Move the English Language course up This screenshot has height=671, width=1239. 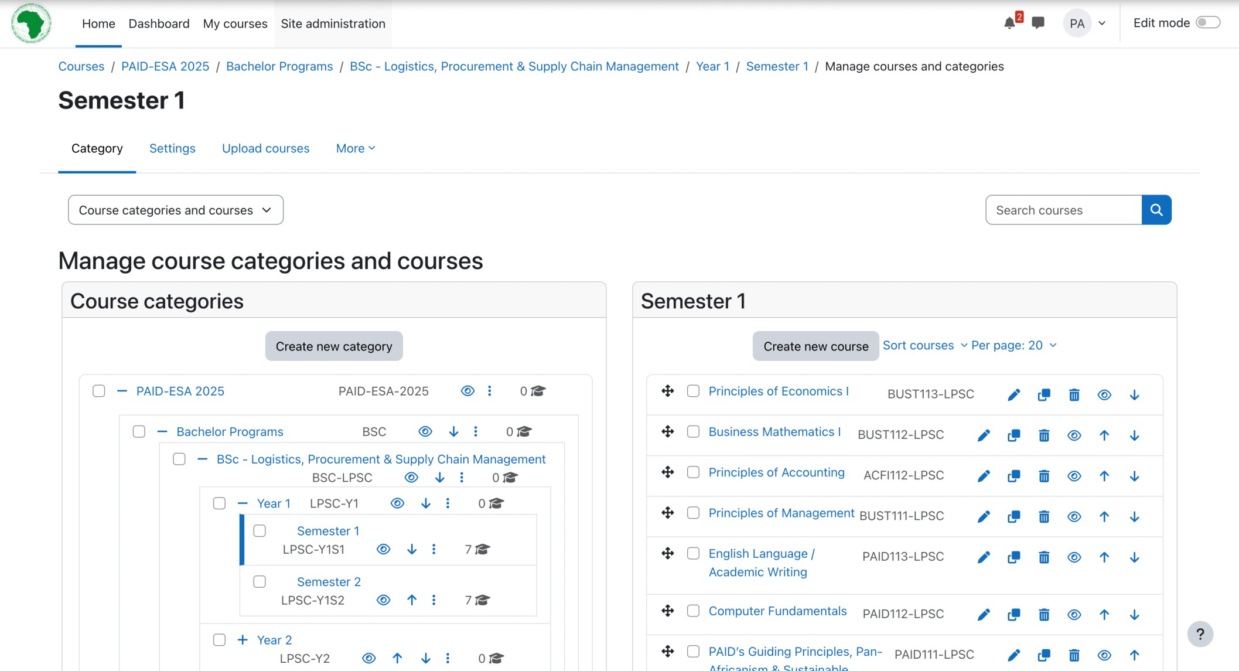coord(1104,557)
